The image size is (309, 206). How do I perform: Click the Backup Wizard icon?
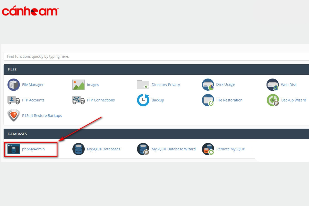click(x=273, y=100)
